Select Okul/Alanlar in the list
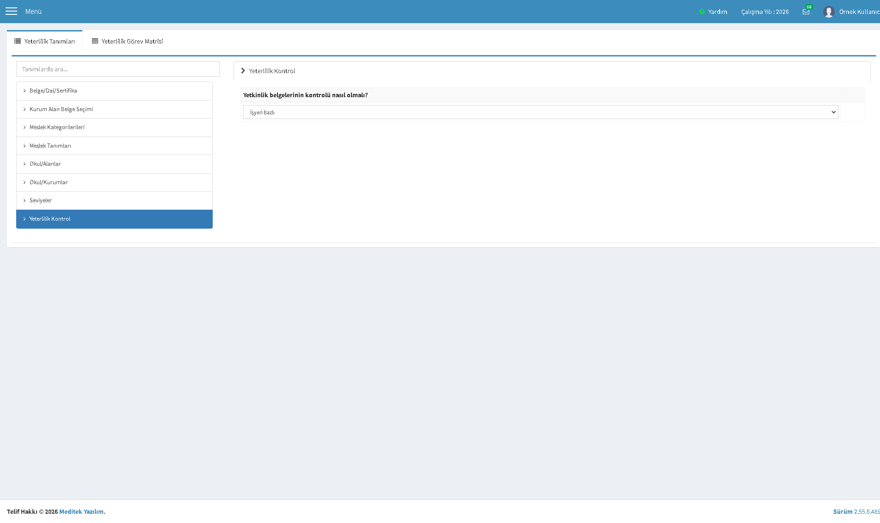The height and width of the screenshot is (523, 880). tap(114, 164)
